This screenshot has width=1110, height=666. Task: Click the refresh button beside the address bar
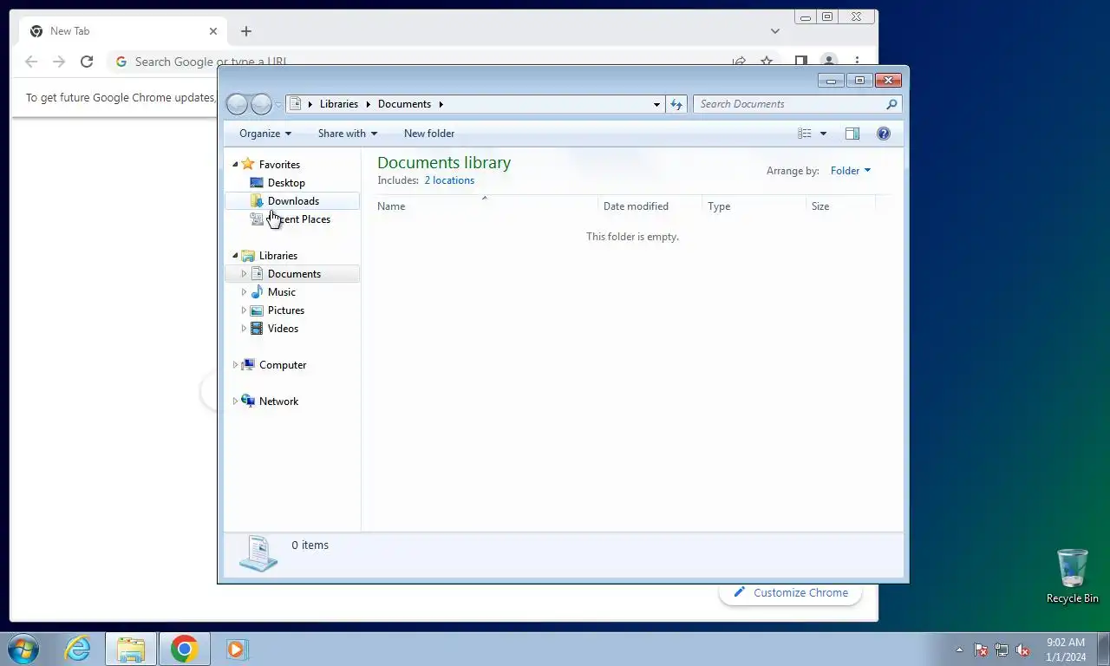(676, 104)
